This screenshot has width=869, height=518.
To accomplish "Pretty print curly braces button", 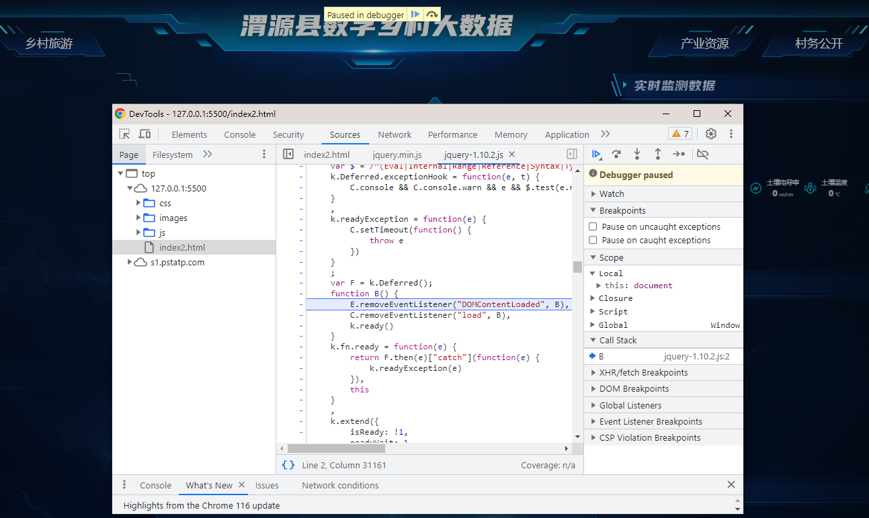I will (x=288, y=465).
